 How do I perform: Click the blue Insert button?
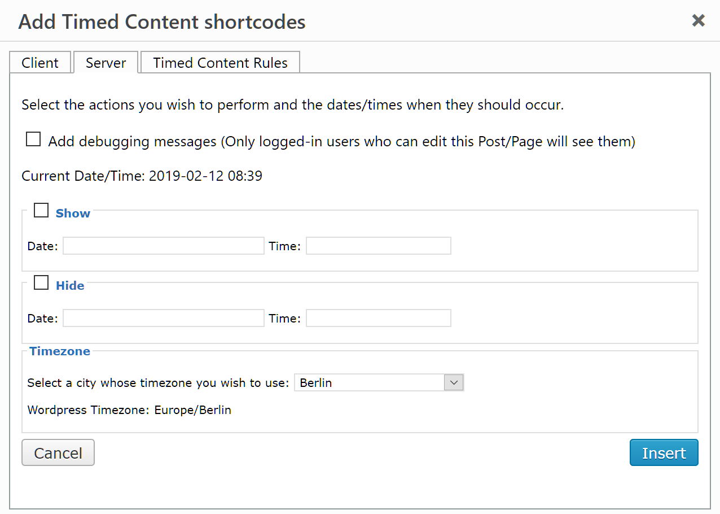(664, 452)
